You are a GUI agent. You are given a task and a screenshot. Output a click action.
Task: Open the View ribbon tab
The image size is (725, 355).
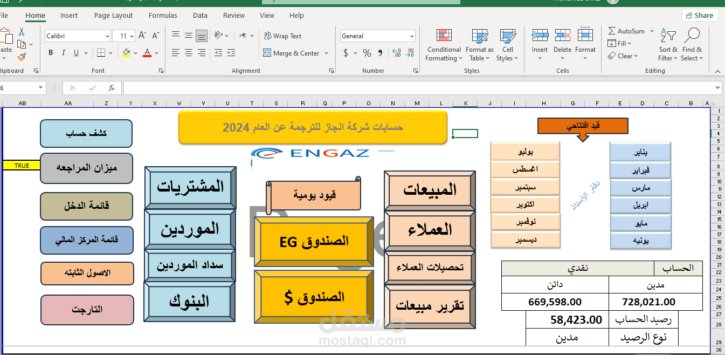(267, 16)
